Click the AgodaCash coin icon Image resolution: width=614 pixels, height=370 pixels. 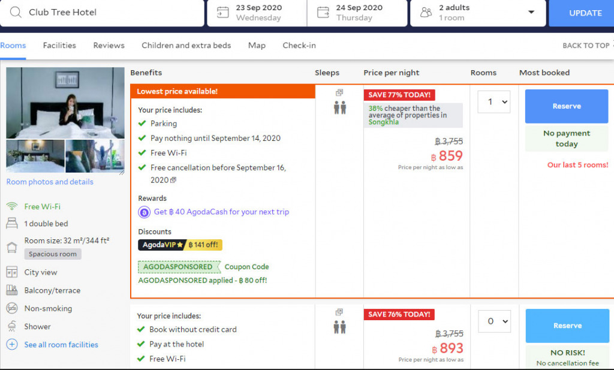click(144, 212)
